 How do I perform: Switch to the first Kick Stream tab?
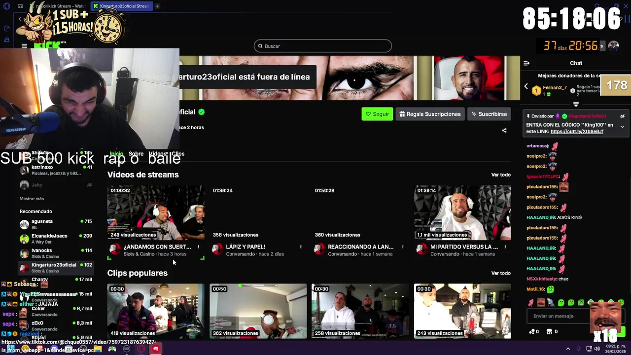pos(57,6)
